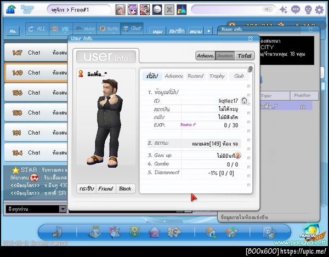Select the caddie portrait icon in top bar
The width and height of the screenshot is (329, 257).
pyautogui.click(x=145, y=10)
